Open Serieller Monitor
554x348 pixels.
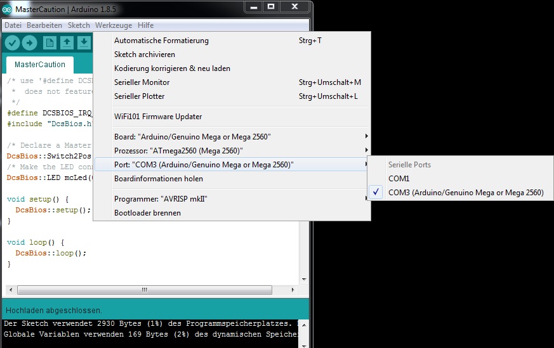point(232,82)
